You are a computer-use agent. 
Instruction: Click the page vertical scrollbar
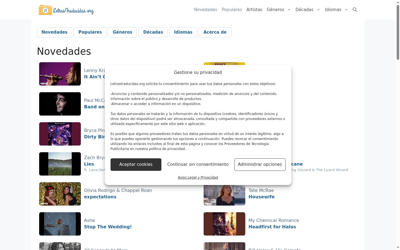coord(398,125)
